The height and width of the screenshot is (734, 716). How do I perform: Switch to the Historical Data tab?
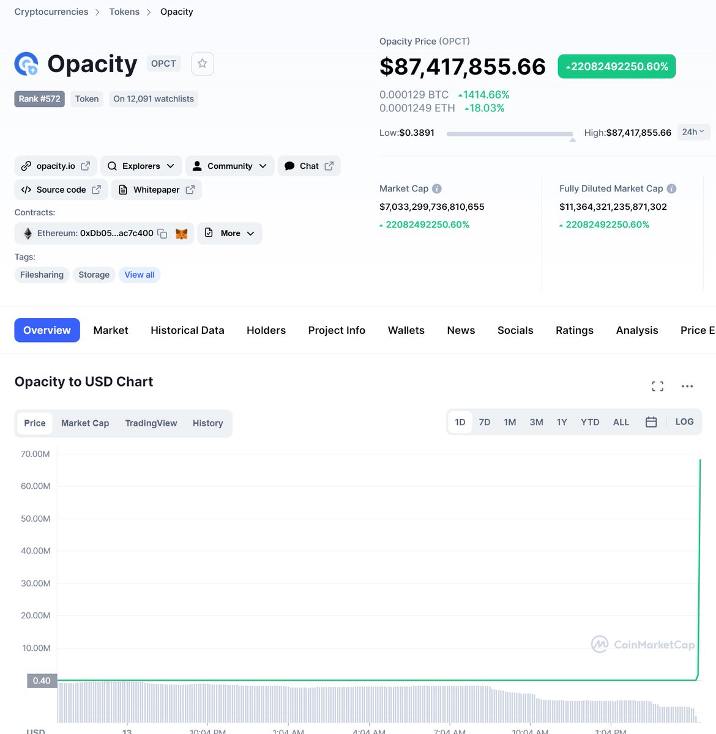point(187,330)
